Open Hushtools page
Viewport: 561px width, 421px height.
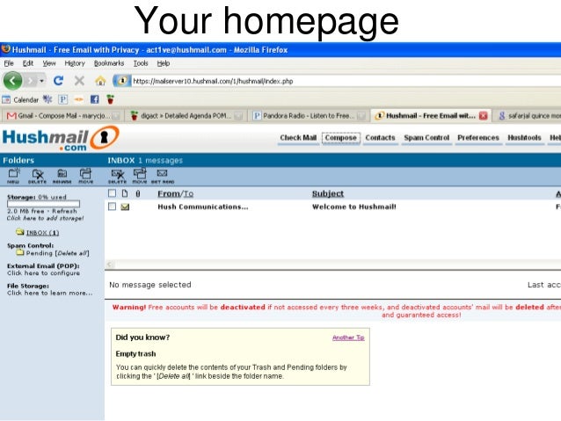[x=524, y=138]
